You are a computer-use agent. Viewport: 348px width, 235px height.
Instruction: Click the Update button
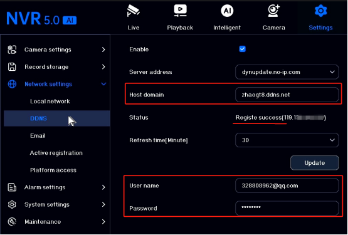pos(315,163)
